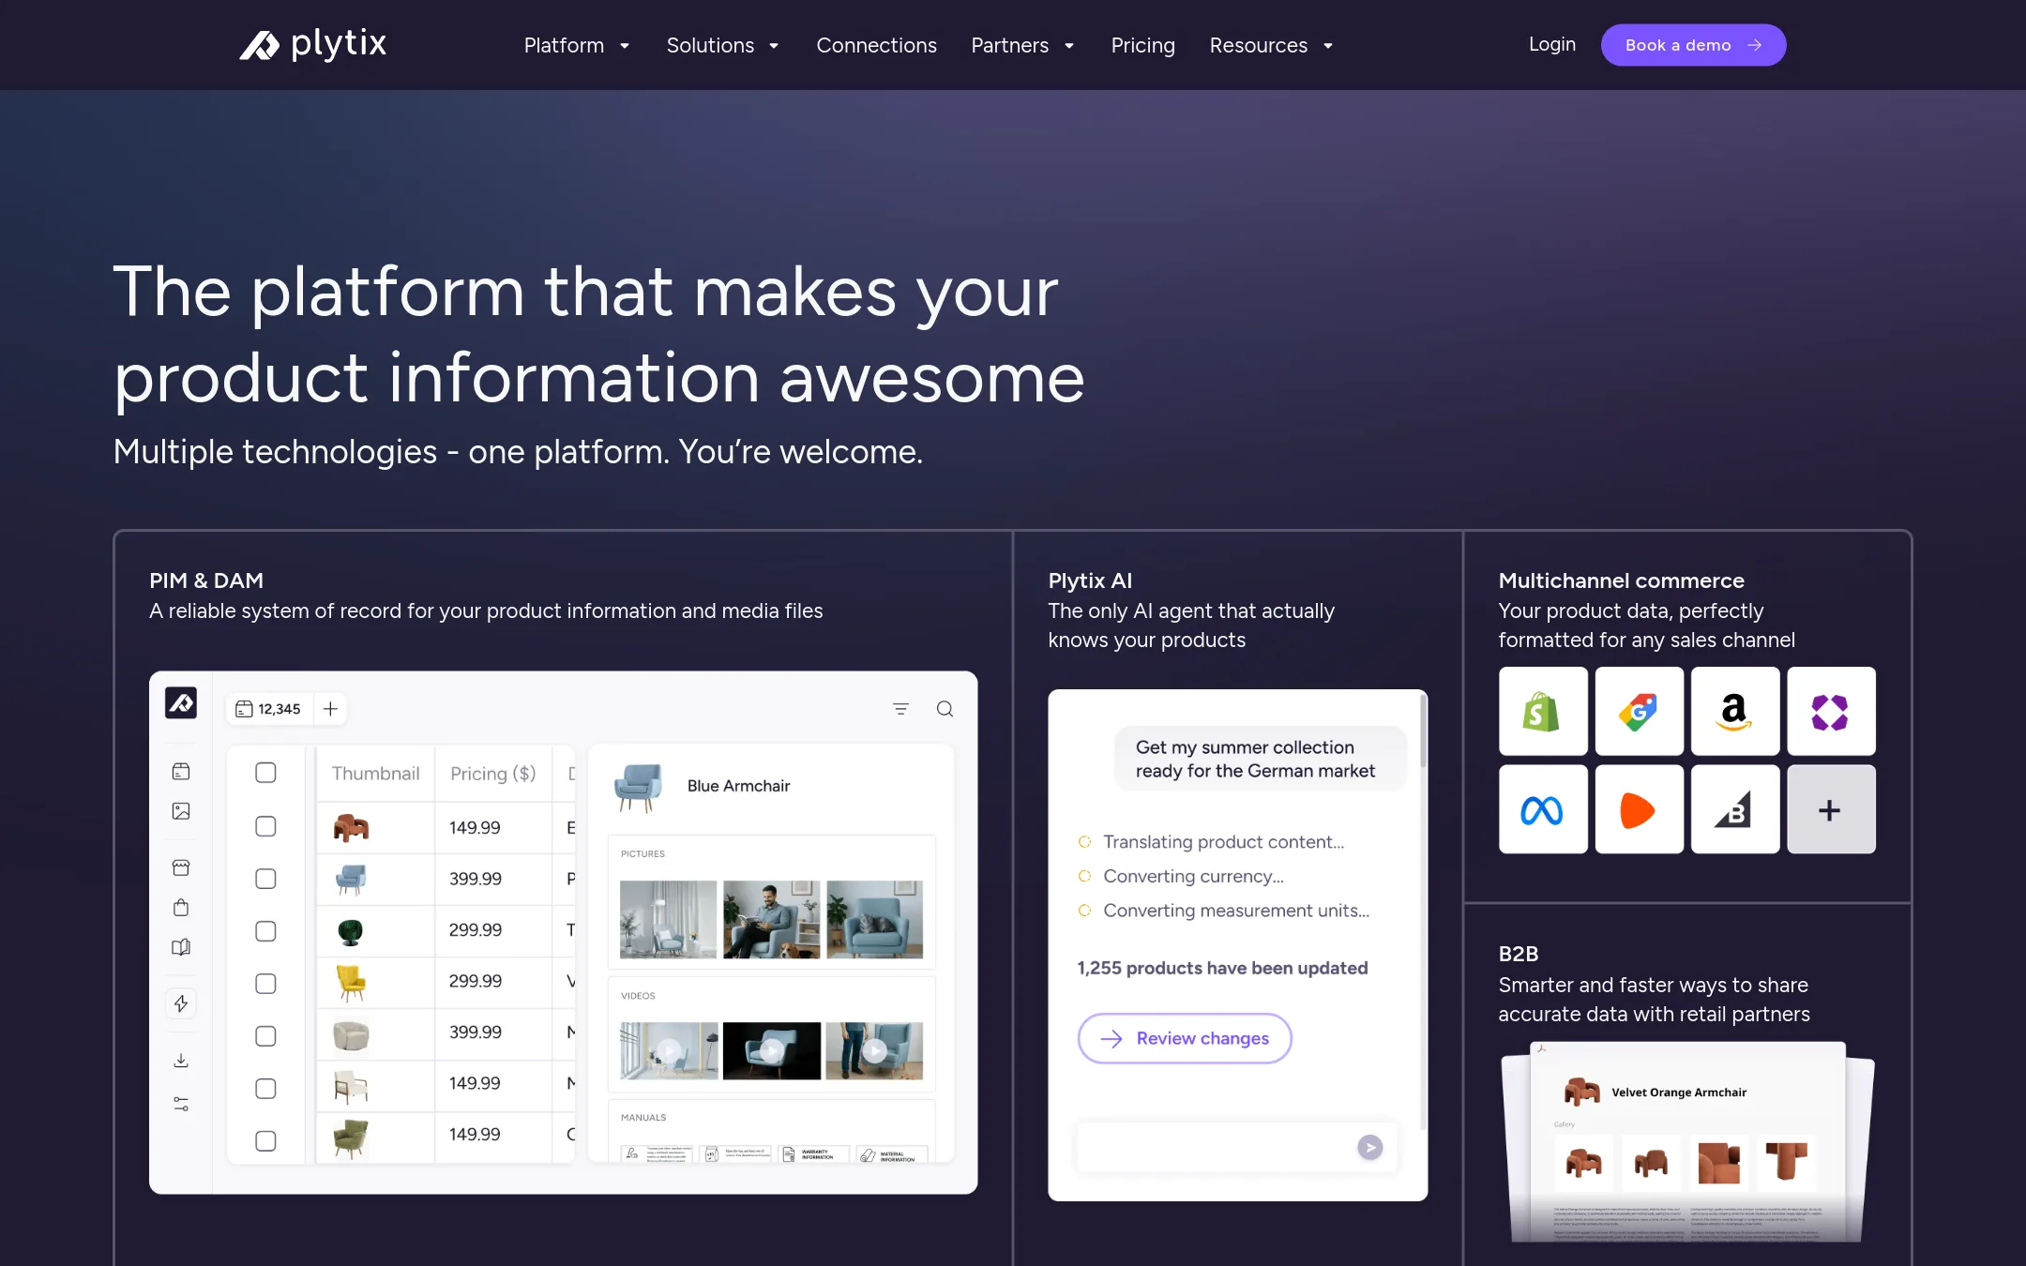Open the filter icon in PIM panel

(900, 709)
